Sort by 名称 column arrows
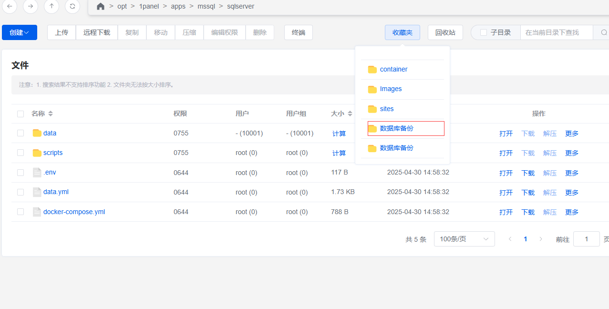Screen dimensions: 609x309 click(51, 113)
